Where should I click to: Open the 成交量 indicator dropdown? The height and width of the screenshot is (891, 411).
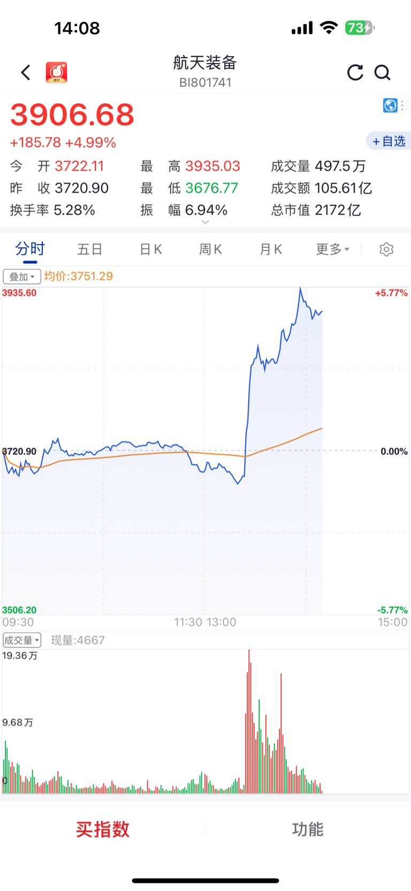click(22, 640)
